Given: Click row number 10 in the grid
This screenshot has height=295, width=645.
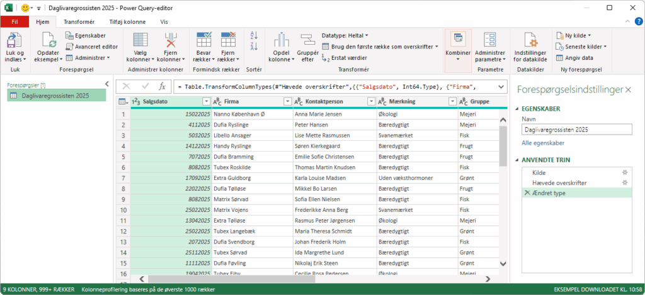Looking at the screenshot, I should [x=123, y=210].
